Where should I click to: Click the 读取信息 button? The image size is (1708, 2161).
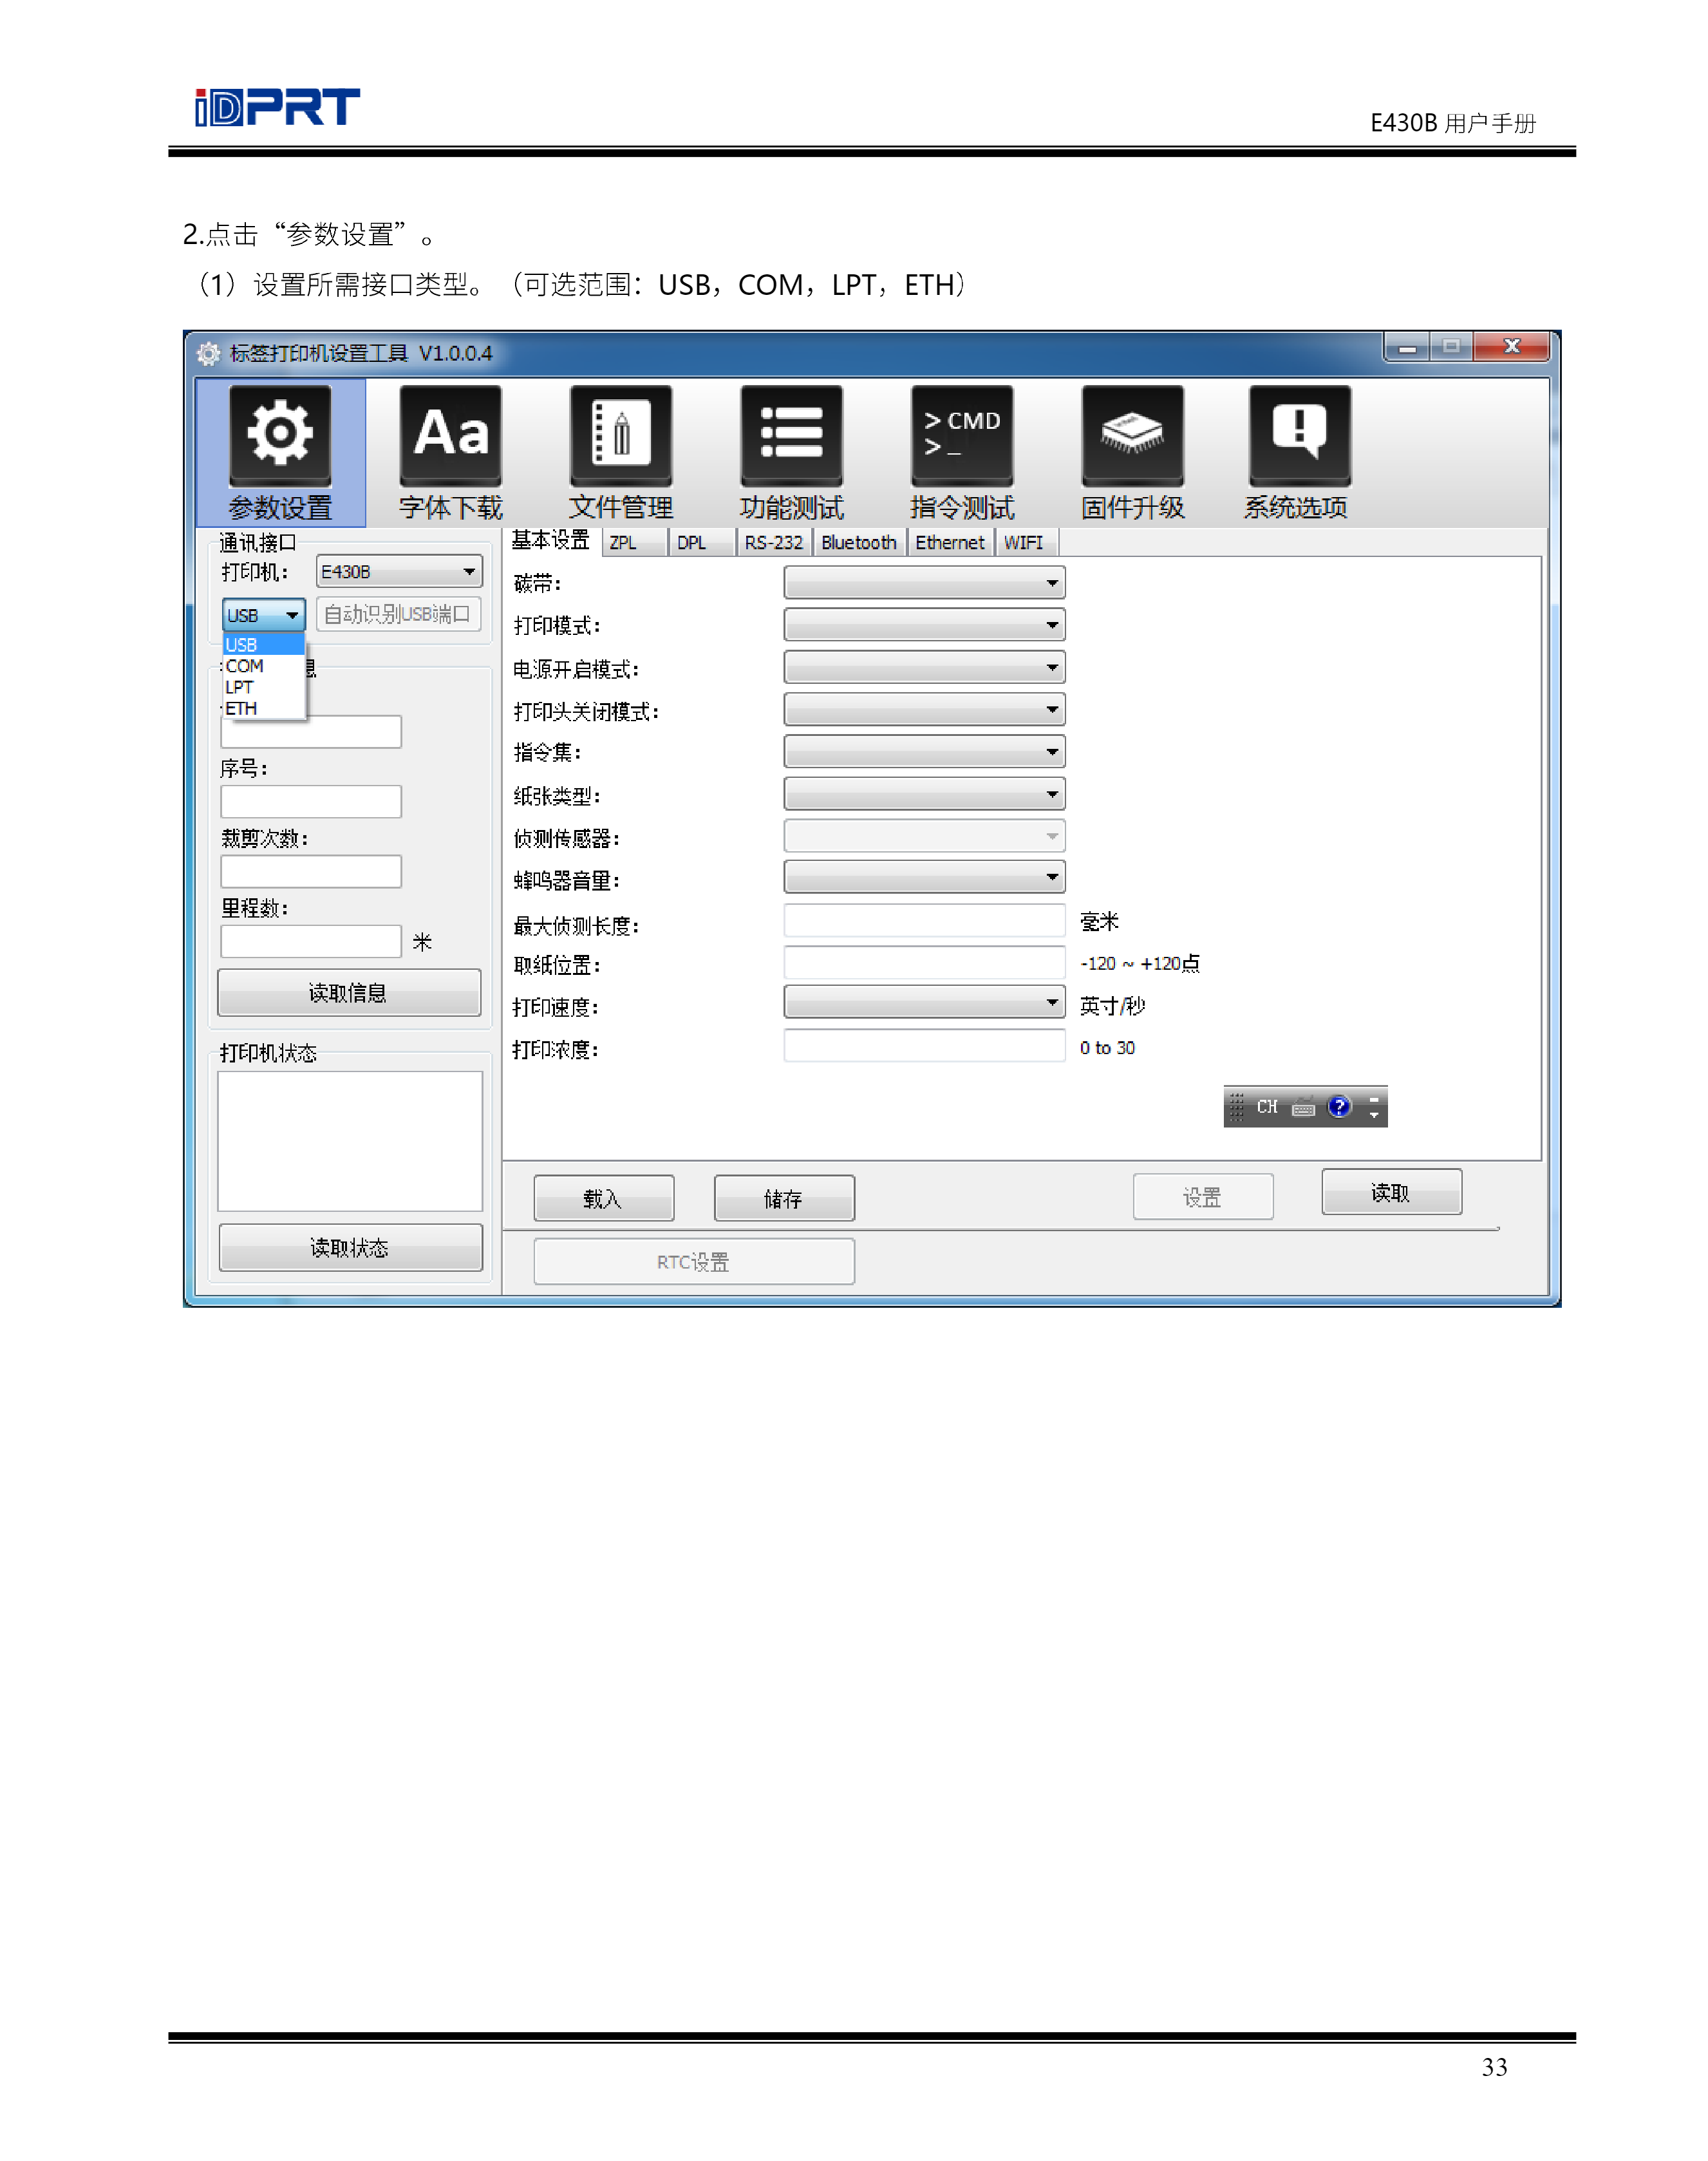coord(348,992)
